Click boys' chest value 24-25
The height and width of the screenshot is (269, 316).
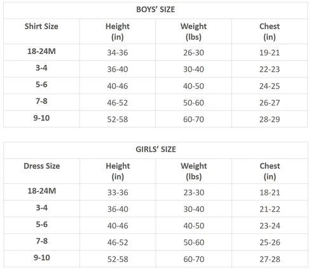click(x=270, y=86)
